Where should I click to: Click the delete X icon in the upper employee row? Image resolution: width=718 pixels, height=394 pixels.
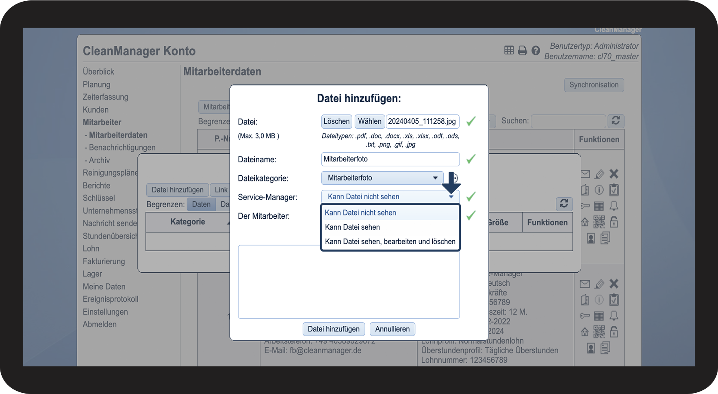614,174
